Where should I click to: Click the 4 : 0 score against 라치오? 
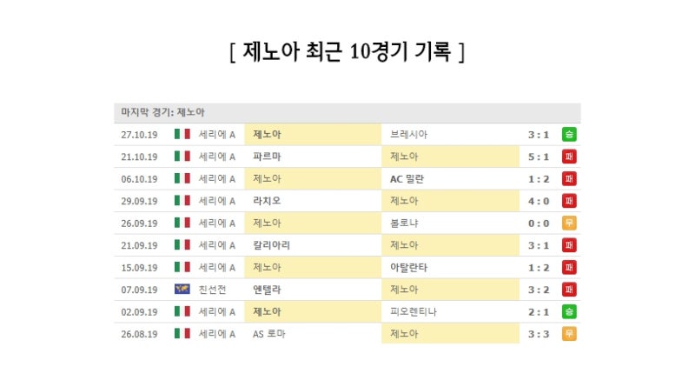(538, 201)
